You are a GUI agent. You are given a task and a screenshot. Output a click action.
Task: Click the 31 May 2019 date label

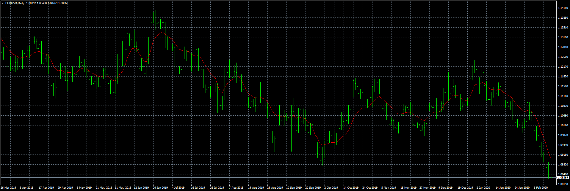[x=123, y=188]
